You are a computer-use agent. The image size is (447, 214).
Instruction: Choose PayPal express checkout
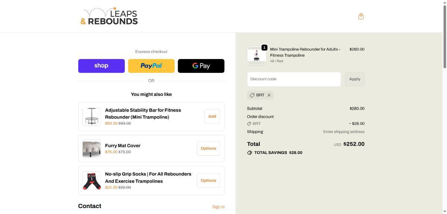[151, 66]
